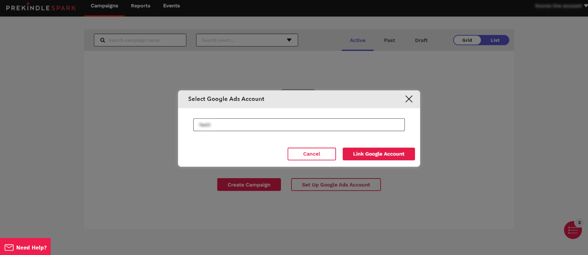588x255 pixels.
Task: Switch to Grid view
Action: [x=467, y=40]
